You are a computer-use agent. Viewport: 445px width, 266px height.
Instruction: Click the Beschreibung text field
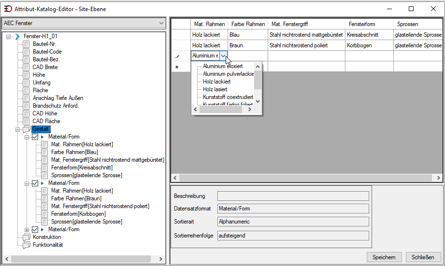pyautogui.click(x=293, y=196)
